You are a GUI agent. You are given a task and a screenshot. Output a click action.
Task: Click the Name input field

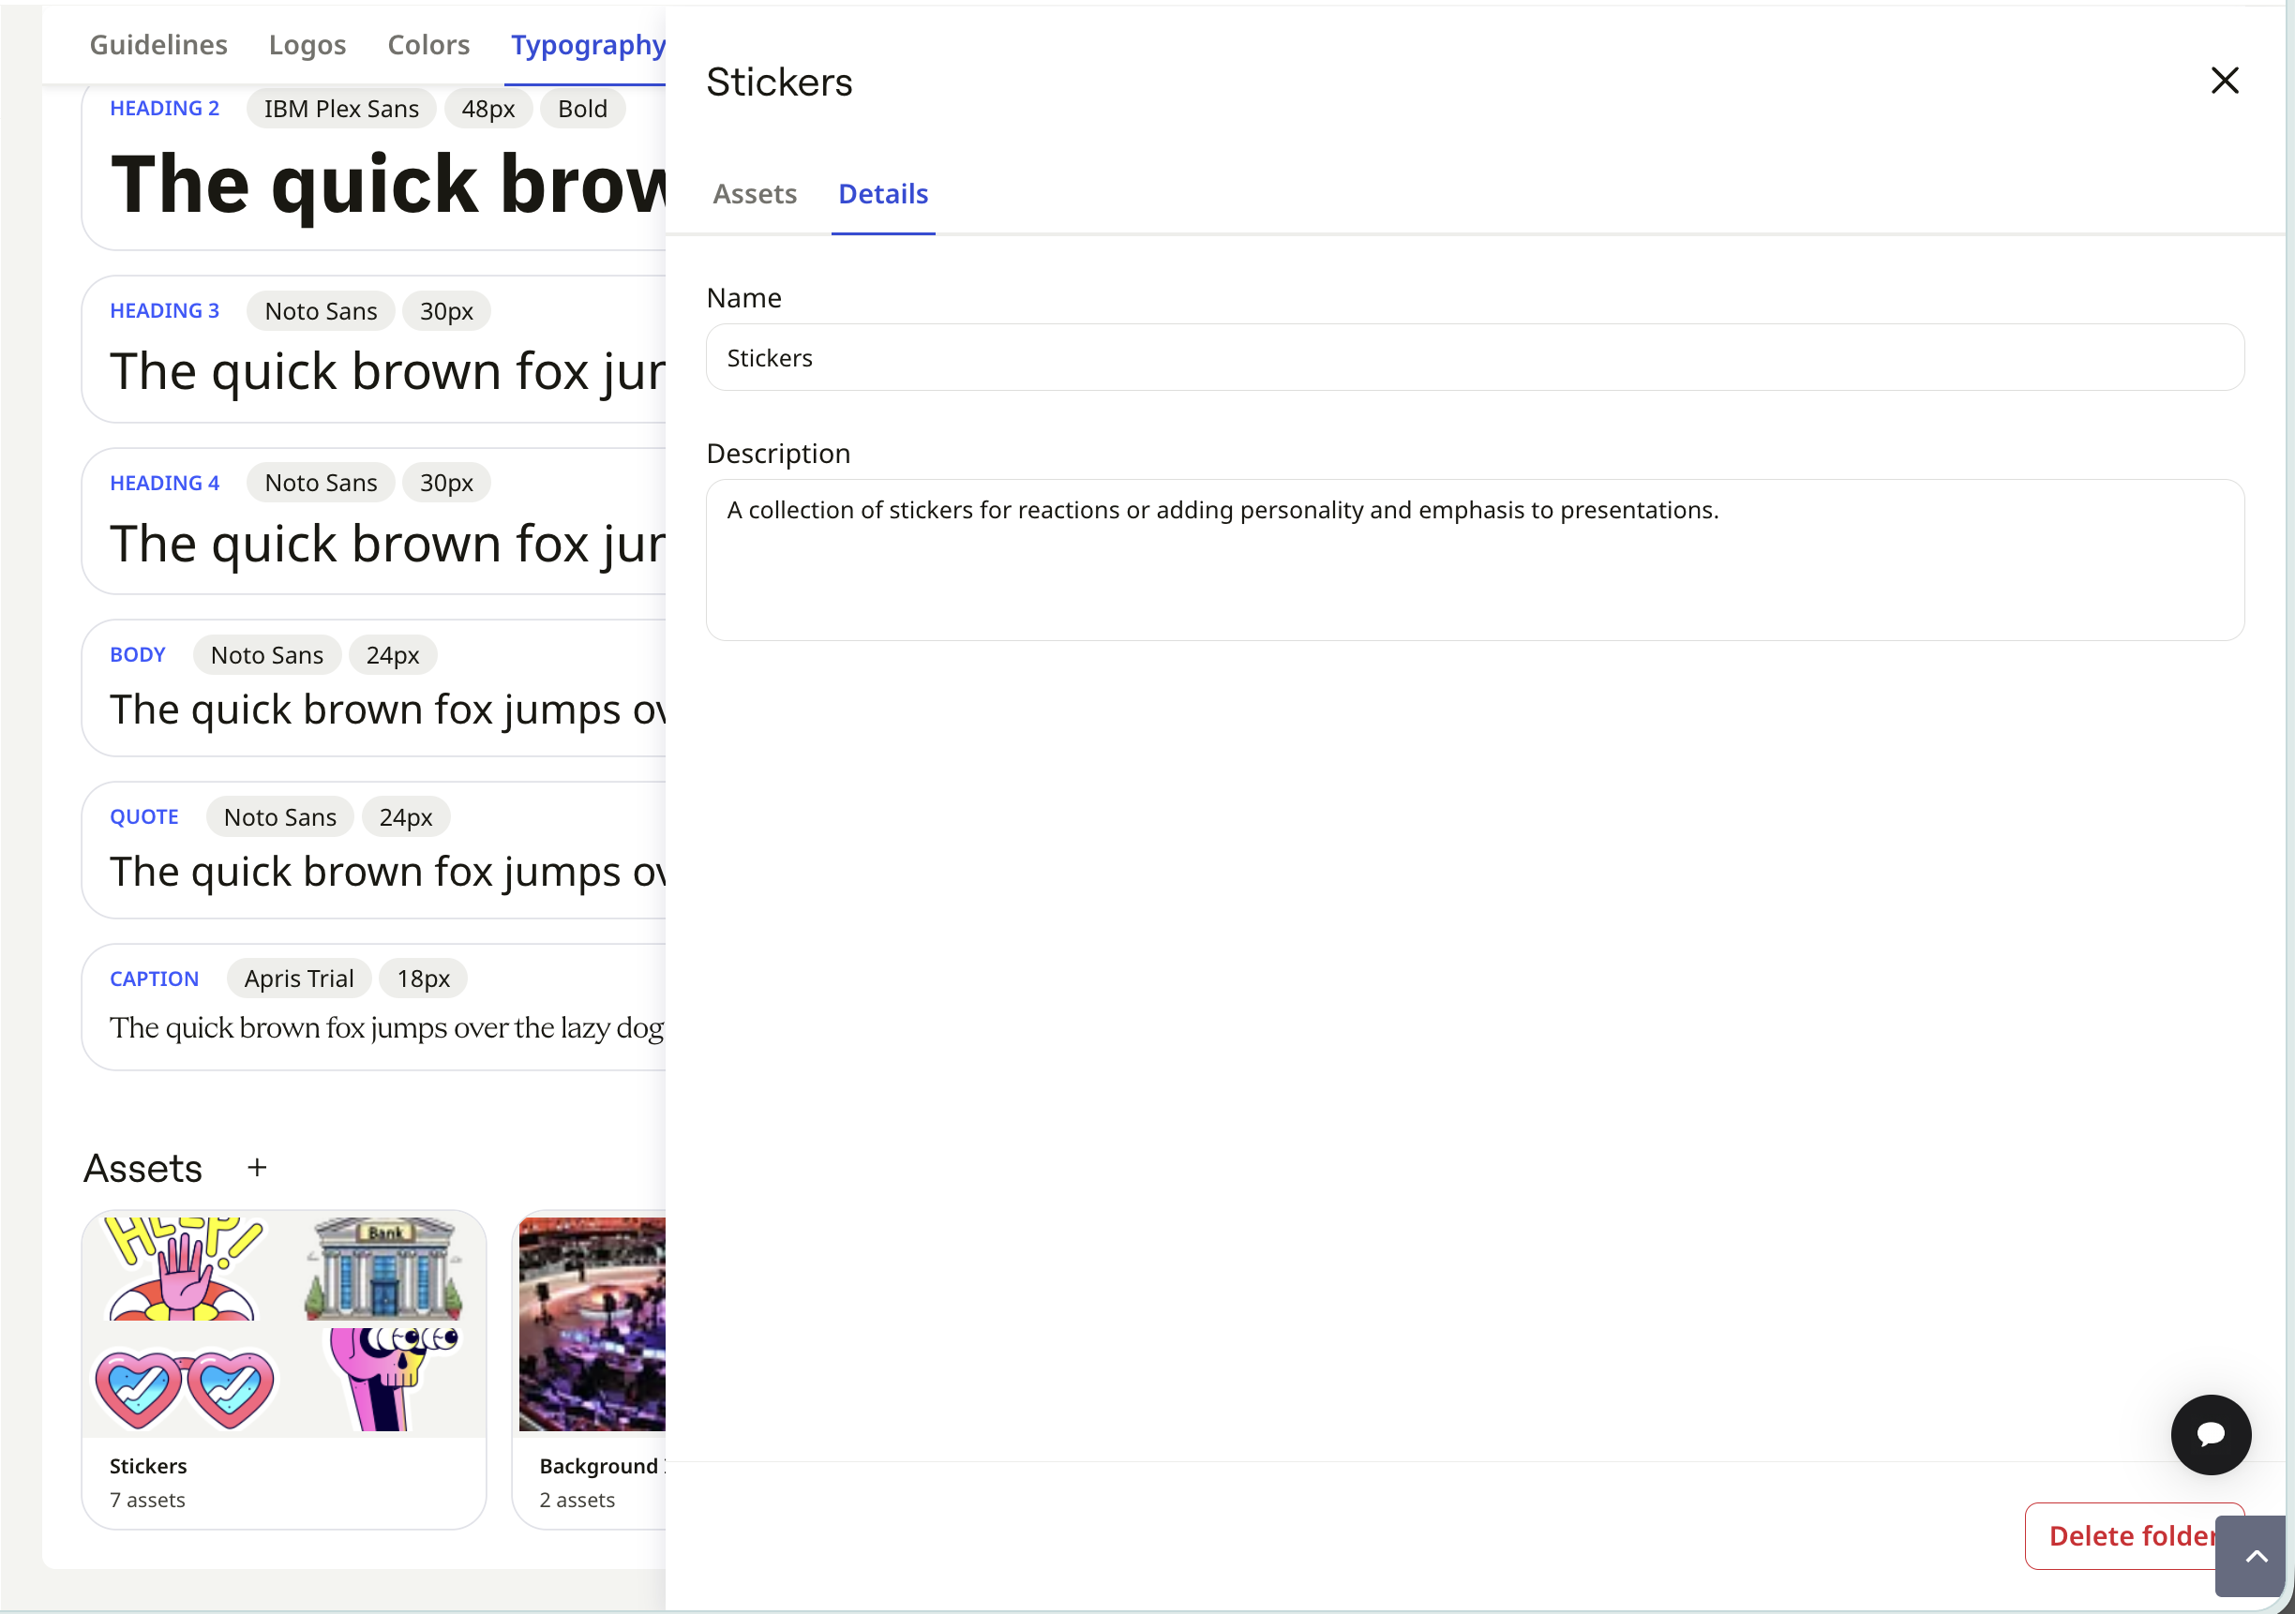(1475, 357)
